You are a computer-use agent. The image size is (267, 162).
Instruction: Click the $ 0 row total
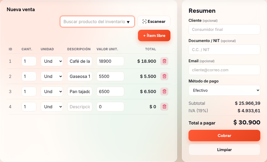[x=153, y=107]
